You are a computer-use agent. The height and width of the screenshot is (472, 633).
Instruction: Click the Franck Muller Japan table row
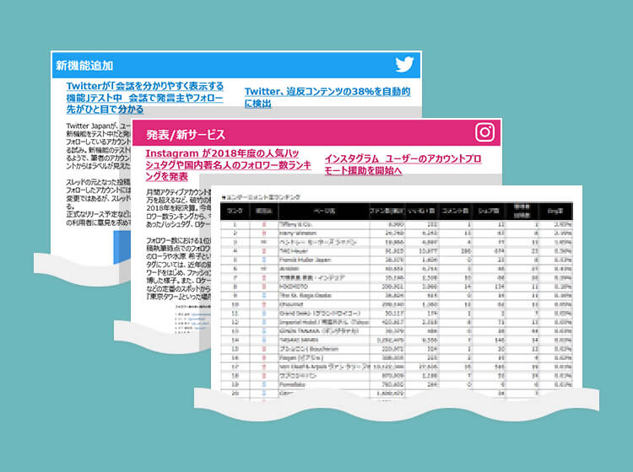397,260
